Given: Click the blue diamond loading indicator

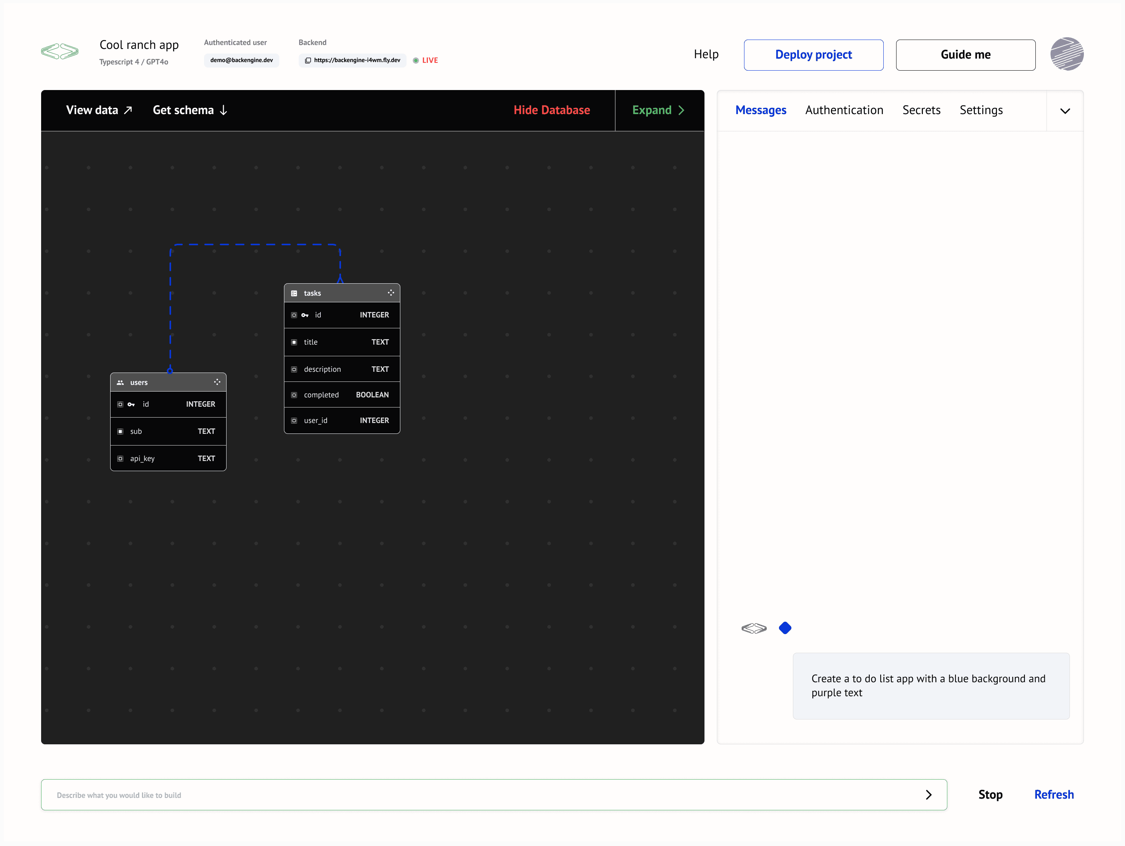Looking at the screenshot, I should (x=785, y=628).
